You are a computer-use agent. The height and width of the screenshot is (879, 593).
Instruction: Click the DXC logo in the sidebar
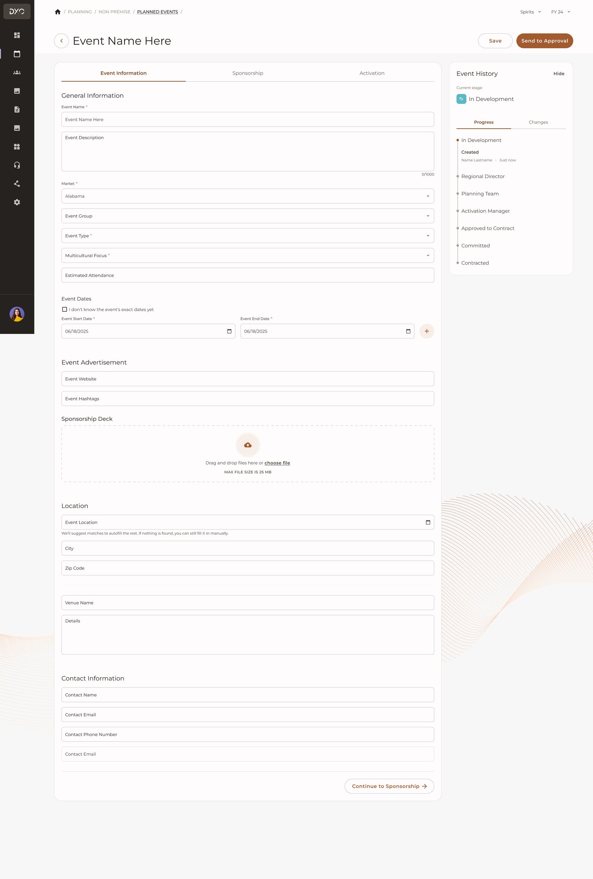pos(17,12)
